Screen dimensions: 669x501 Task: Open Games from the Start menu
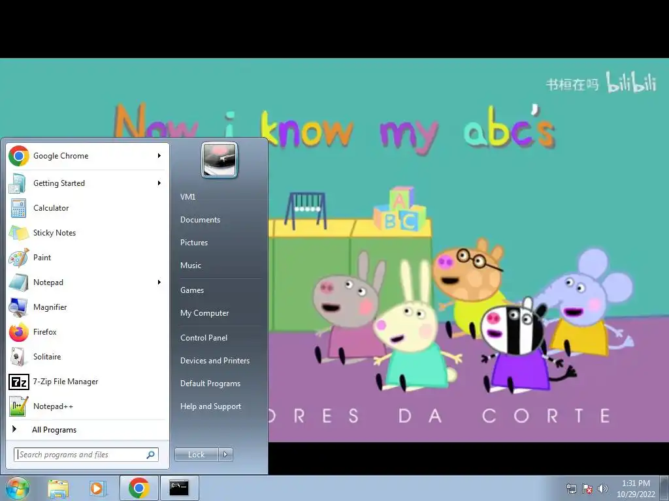click(192, 290)
